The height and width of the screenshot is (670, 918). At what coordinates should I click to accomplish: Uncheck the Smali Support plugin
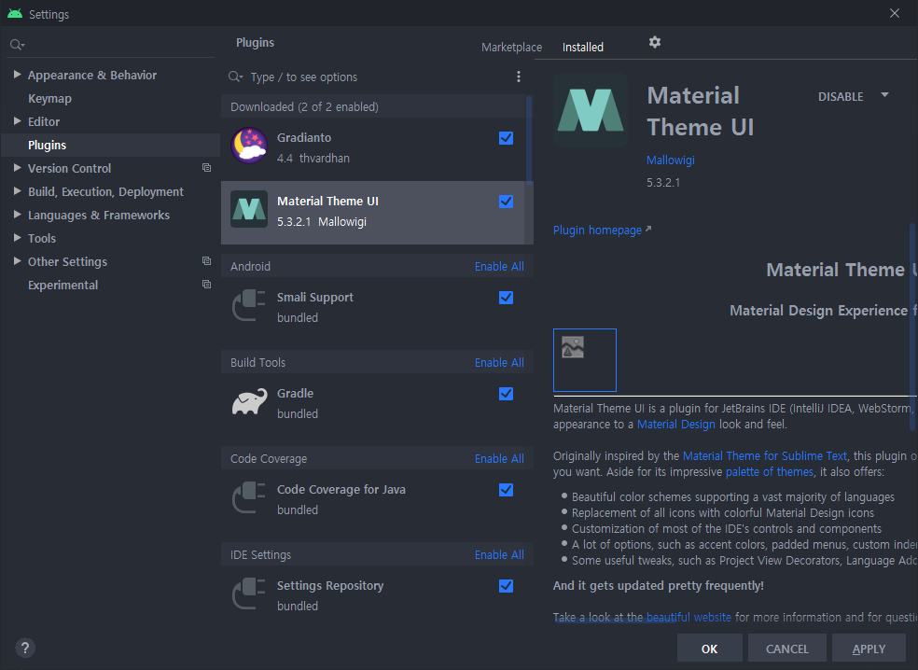[x=506, y=298]
